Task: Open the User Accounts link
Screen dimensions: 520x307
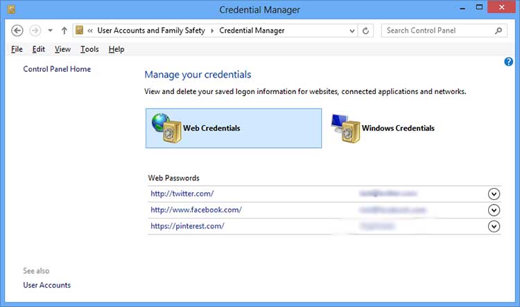Action: 47,285
